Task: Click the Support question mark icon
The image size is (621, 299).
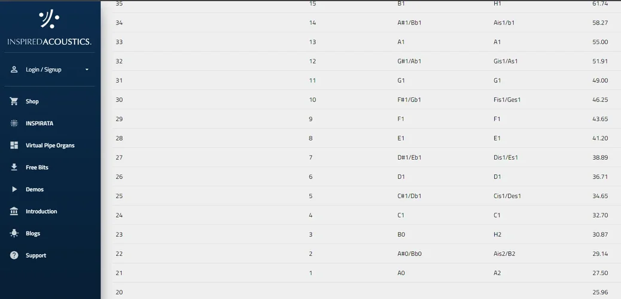Action: click(x=14, y=255)
